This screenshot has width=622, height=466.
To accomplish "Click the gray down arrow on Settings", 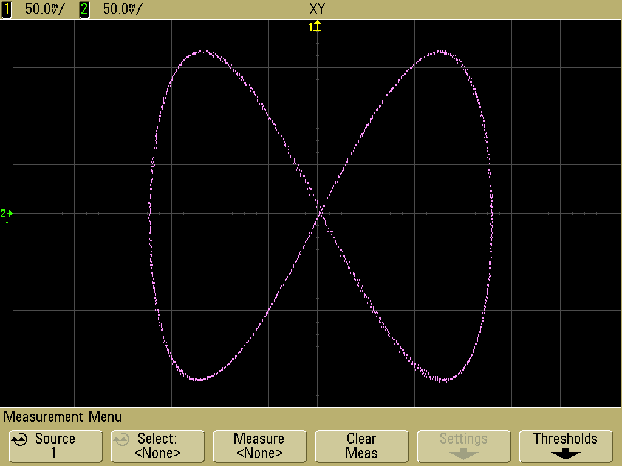I will click(x=463, y=454).
